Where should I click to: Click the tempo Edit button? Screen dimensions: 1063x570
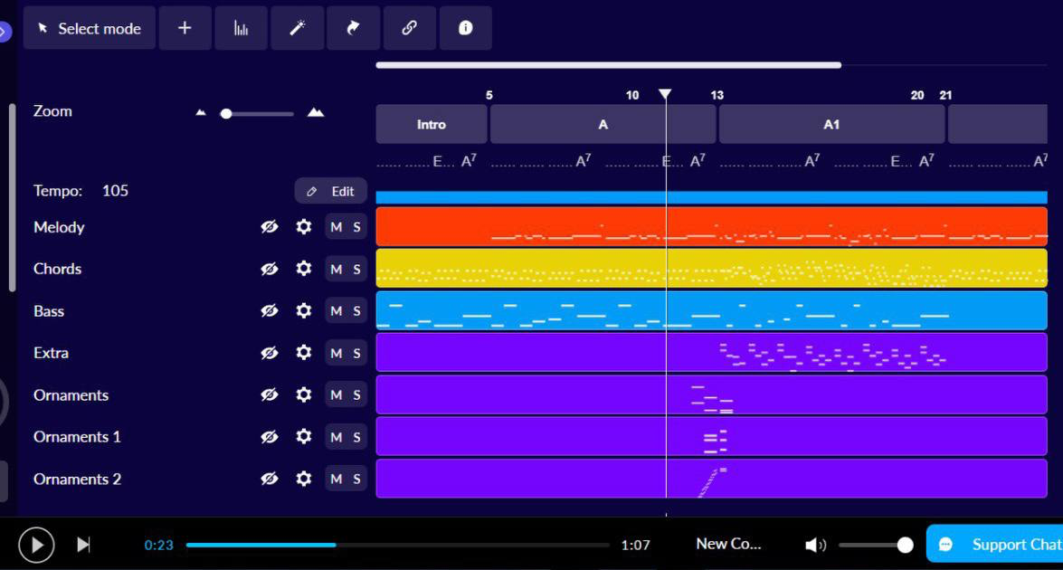click(x=331, y=191)
